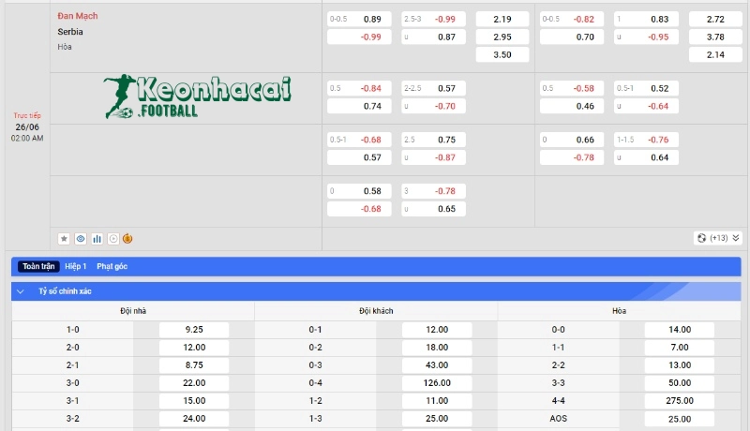Open the bar chart statistics icon
This screenshot has height=431, width=750.
point(97,239)
